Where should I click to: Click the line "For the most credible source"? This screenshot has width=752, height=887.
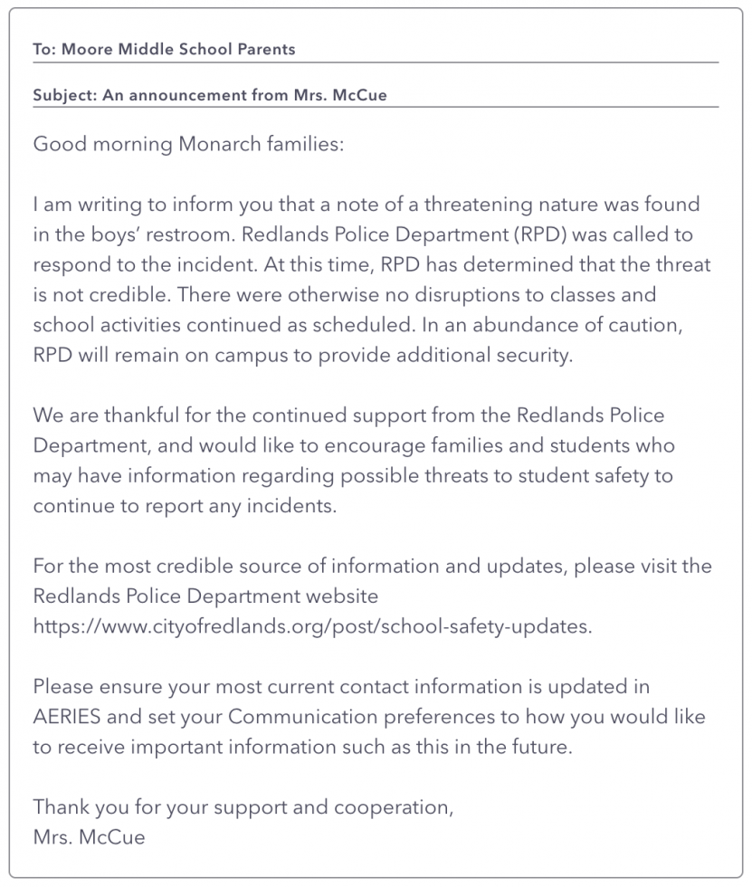(372, 567)
